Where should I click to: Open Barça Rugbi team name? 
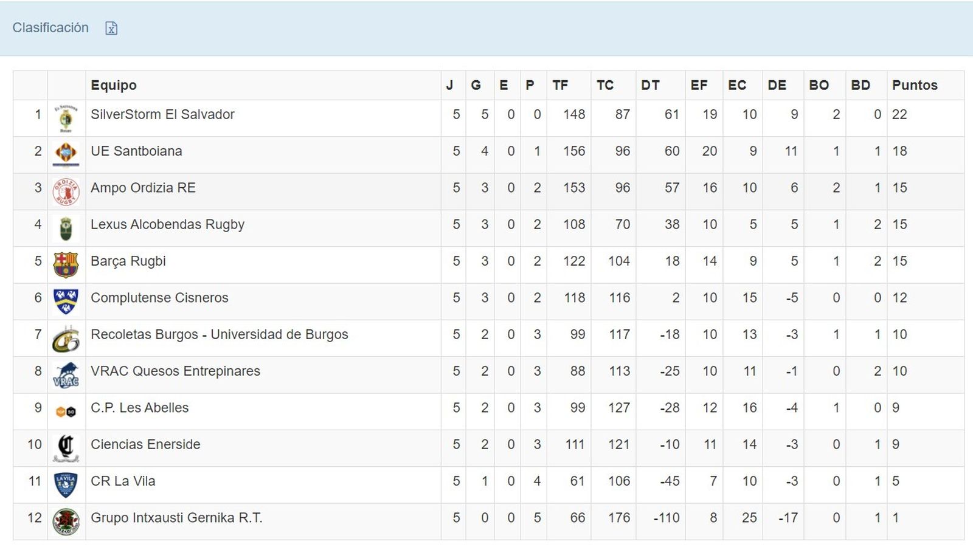point(128,261)
